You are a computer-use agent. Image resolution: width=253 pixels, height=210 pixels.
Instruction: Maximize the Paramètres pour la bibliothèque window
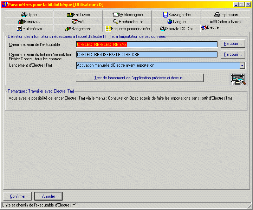coord(241,5)
